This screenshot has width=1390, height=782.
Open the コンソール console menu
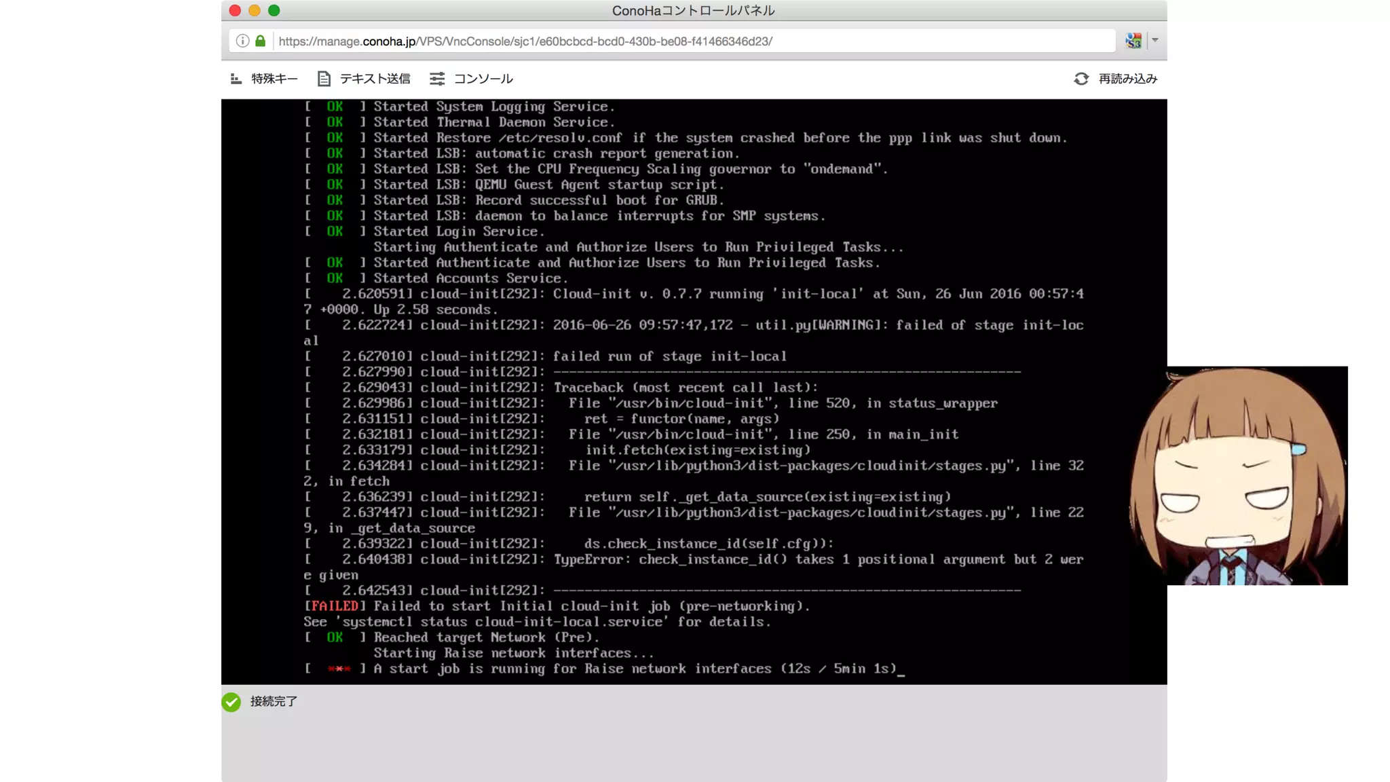[483, 79]
